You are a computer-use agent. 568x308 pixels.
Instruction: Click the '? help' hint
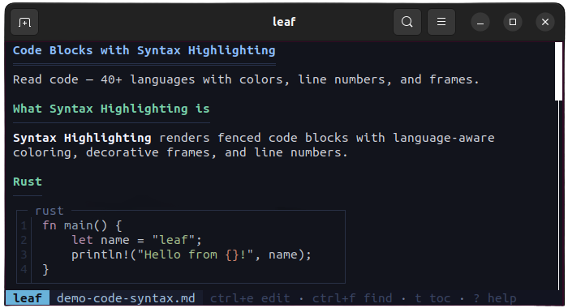pos(495,297)
